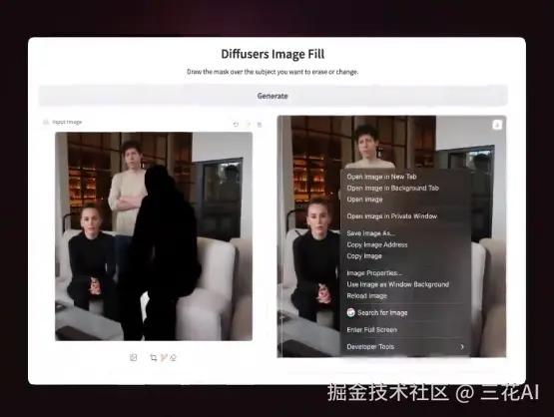Screen dimensions: 554x417
Task: Select the crop tool below the canvas
Action: (x=153, y=358)
